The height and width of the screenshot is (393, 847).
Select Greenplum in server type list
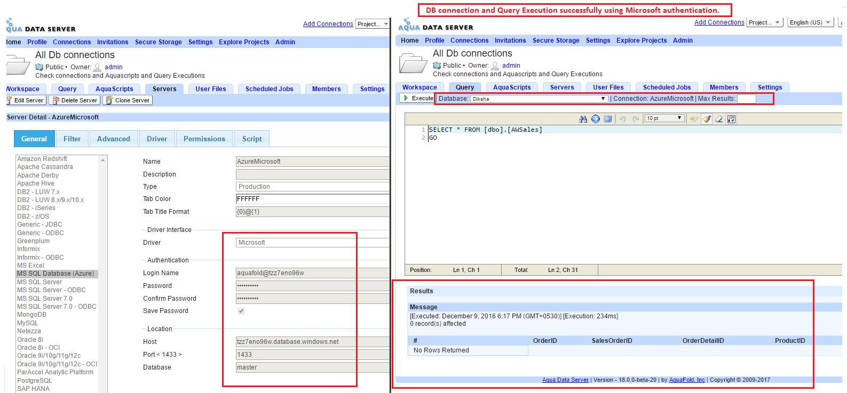(x=33, y=241)
